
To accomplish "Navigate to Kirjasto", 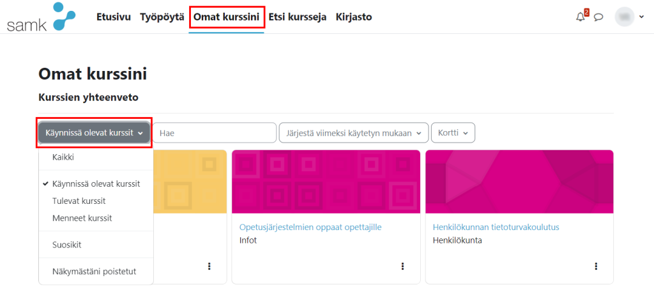I will coord(354,17).
